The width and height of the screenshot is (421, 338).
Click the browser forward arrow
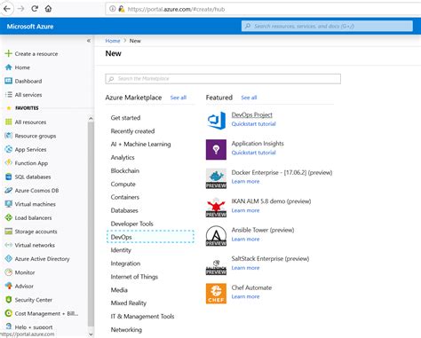tap(20, 9)
